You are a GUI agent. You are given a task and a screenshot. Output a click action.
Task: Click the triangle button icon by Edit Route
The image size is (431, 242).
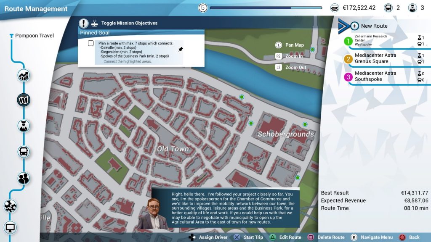coord(272,237)
